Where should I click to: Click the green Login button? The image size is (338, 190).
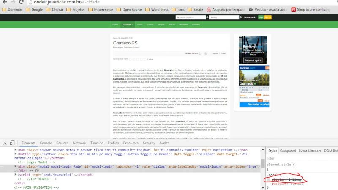pyautogui.click(x=261, y=17)
